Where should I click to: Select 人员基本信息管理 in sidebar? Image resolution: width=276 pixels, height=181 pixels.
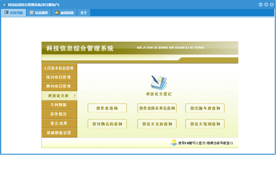click(x=59, y=68)
